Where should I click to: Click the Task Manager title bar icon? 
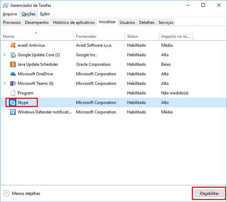tap(6, 6)
